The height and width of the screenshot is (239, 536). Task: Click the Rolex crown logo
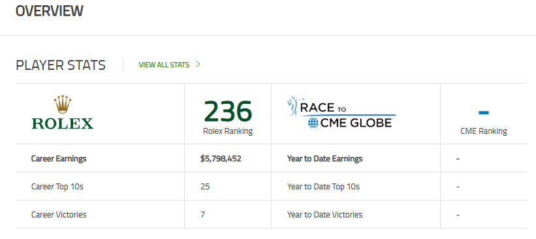click(63, 112)
